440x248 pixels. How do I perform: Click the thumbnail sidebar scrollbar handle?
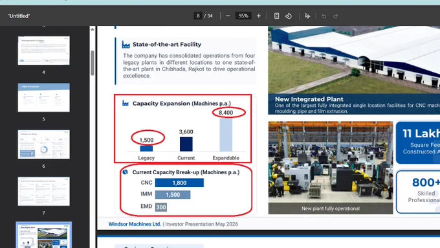(93, 63)
